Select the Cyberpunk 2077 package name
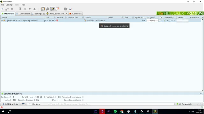Screen dimensions: 204x114 click(22, 20)
